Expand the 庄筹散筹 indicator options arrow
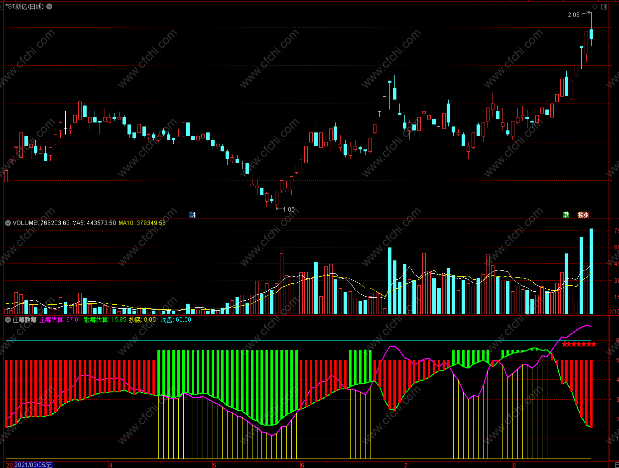Screen dimensions: 619x468 pos(8,320)
